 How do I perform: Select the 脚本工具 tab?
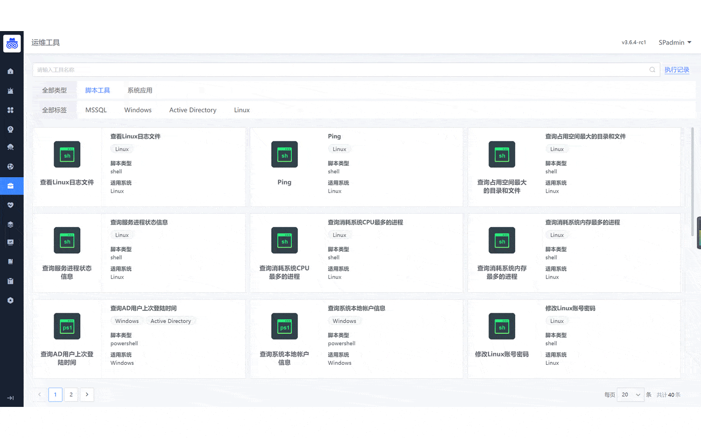pos(98,90)
